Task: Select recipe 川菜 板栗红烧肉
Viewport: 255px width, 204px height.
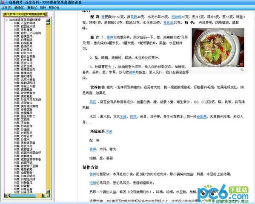Action: click(24, 70)
